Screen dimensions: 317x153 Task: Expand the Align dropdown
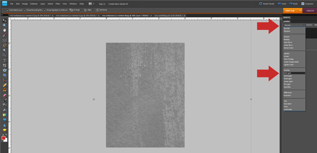pos(88,10)
